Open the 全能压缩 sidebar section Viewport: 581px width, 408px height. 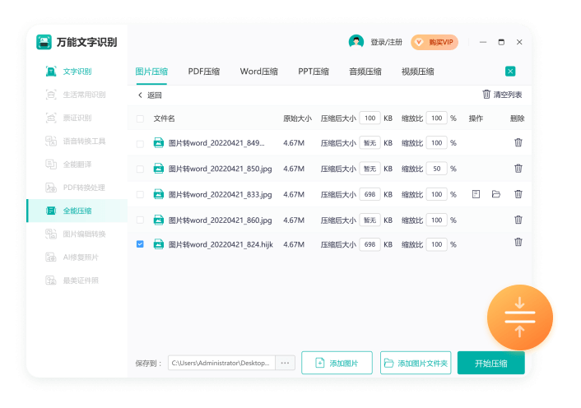point(77,211)
